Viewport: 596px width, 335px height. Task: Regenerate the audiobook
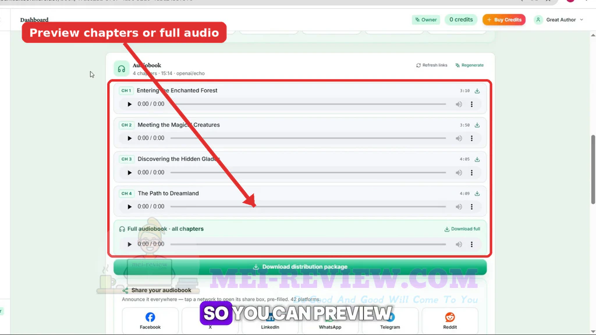pos(470,65)
